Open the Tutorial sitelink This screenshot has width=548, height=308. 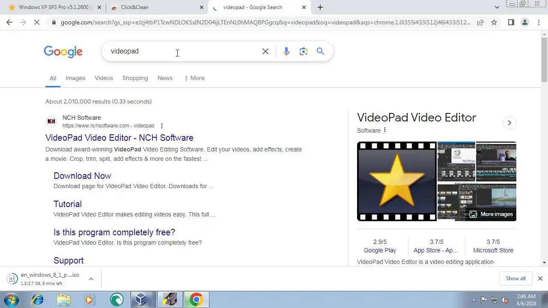pos(68,204)
